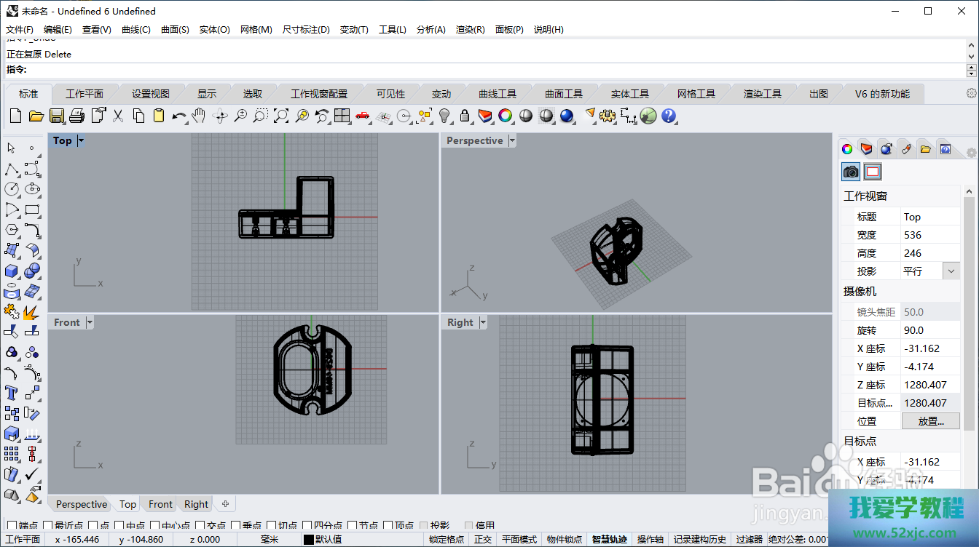Toggle 锁定格点 in the status bar
Viewport: 979px width, 547px height.
coord(447,540)
